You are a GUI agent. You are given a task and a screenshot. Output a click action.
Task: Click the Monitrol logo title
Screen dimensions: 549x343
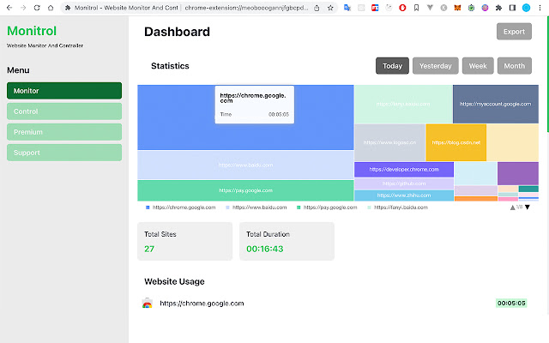click(x=32, y=31)
